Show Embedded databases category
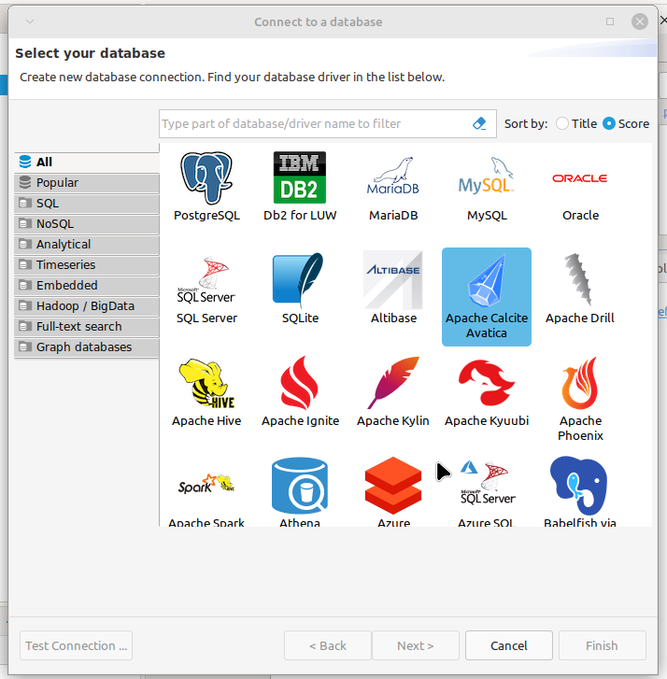 (x=87, y=286)
